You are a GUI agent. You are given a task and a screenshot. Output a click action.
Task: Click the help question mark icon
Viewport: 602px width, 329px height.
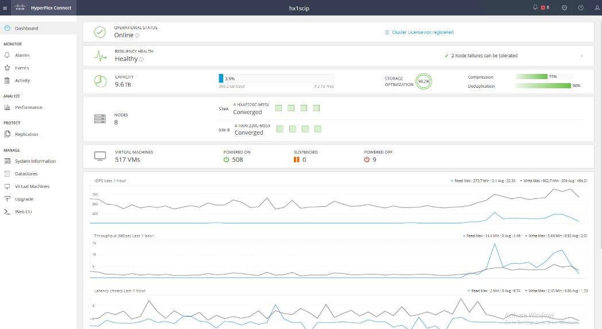[581, 7]
